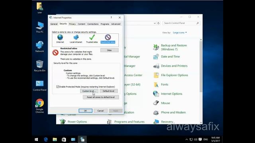Click Cancel in Internet Properties
255x143 pixels.
coord(100,111)
